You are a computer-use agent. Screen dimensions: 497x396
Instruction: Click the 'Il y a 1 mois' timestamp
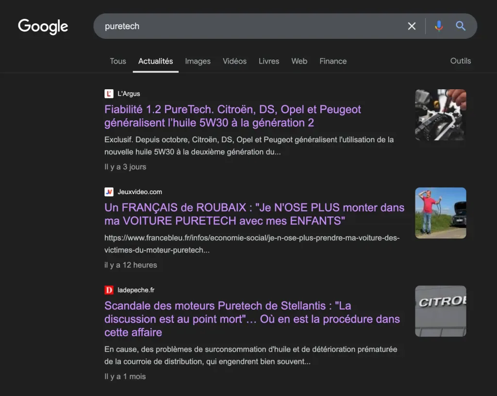pos(125,377)
